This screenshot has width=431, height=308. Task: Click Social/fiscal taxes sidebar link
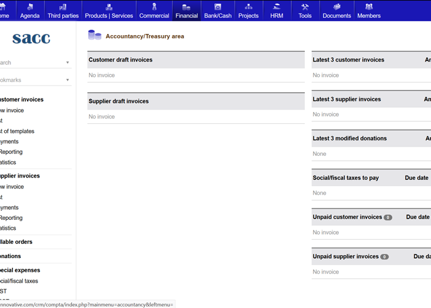tap(19, 281)
